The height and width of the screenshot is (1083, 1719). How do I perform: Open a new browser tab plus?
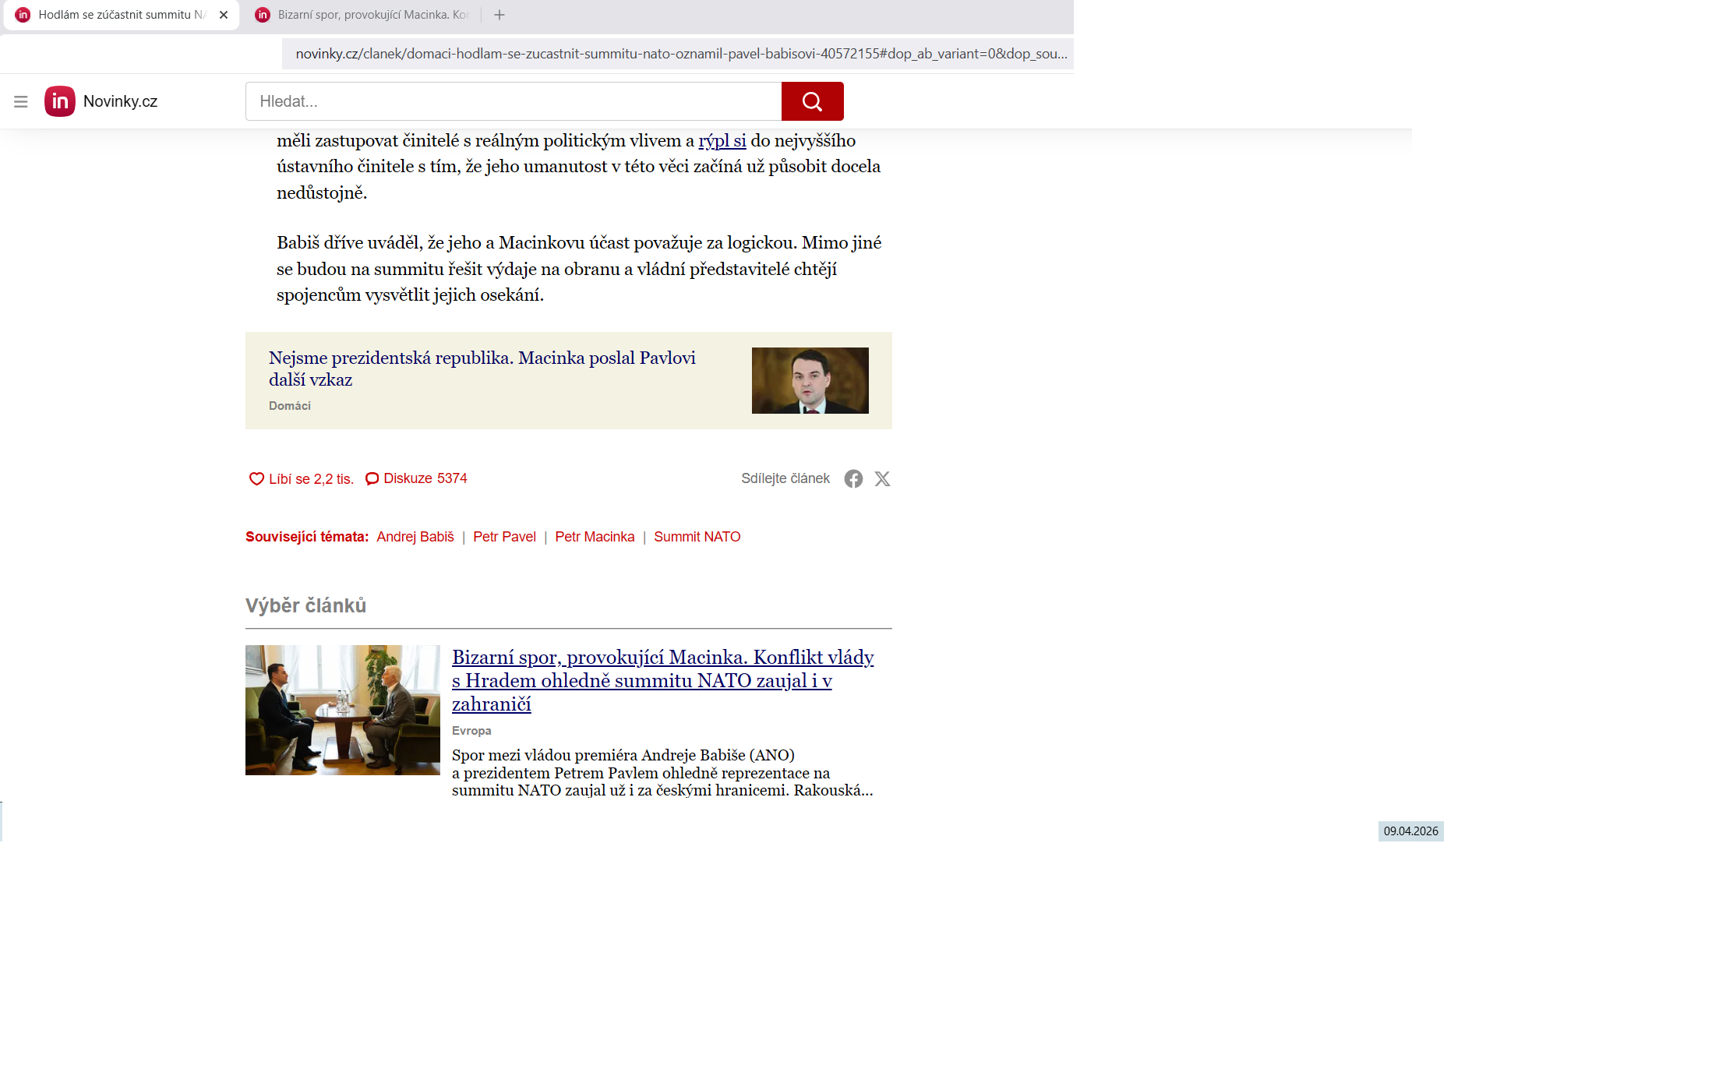pos(499,15)
